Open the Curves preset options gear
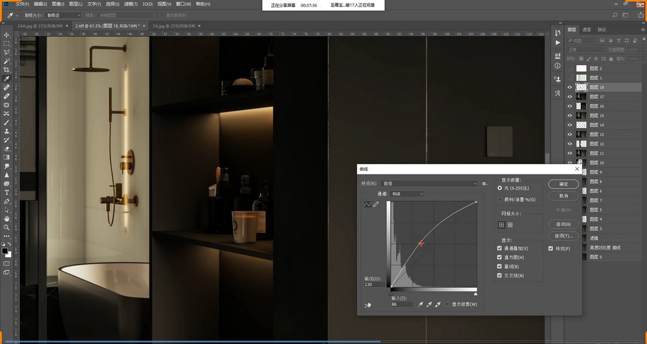 pos(485,184)
